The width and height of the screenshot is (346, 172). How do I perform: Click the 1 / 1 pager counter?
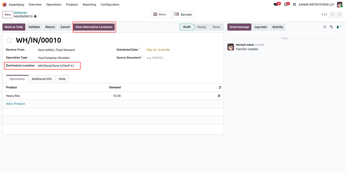(324, 15)
